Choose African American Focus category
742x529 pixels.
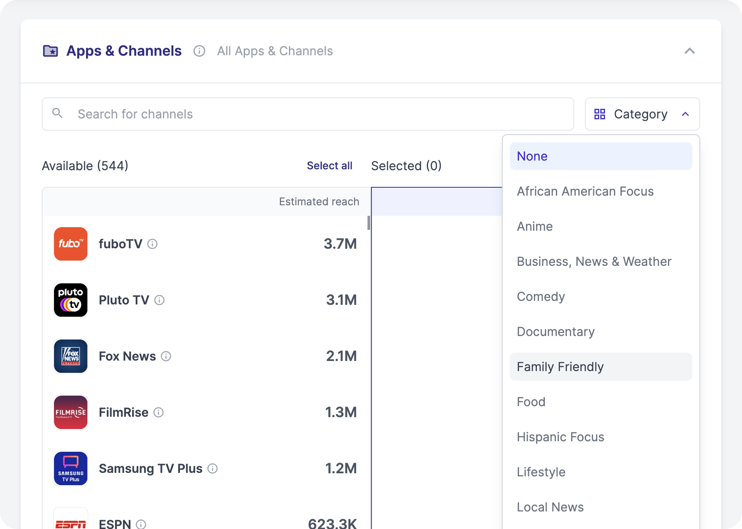tap(601, 191)
